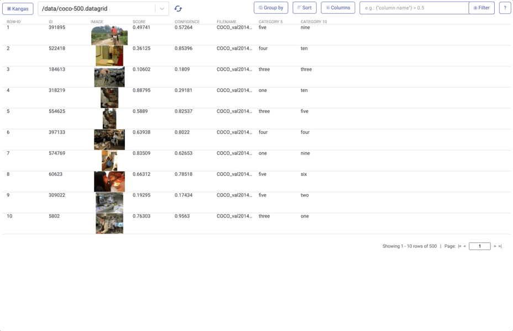Open image thumbnail in row 10
Screen dimensions: 513x331
(x=109, y=223)
